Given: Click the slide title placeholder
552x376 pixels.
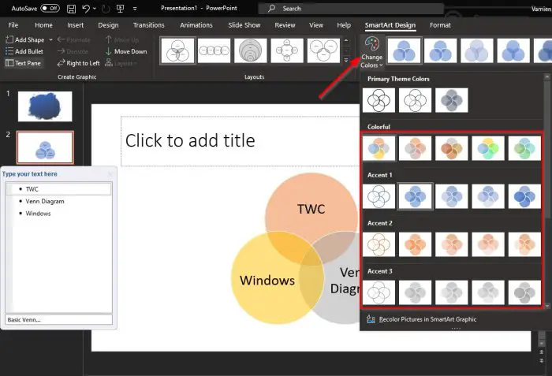Looking at the screenshot, I should pos(240,141).
